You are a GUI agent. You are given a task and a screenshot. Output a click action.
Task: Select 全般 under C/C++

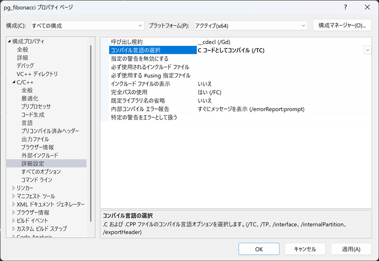coord(27,90)
